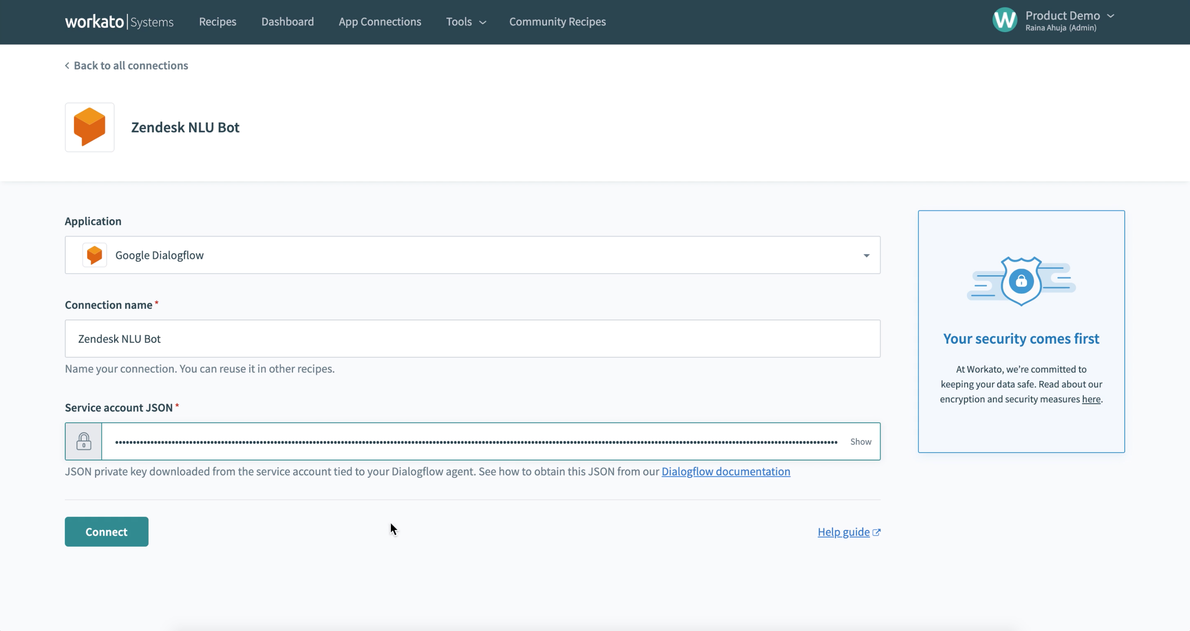The width and height of the screenshot is (1190, 631).
Task: Click the Zendesk NLU Bot title
Action: (185, 127)
